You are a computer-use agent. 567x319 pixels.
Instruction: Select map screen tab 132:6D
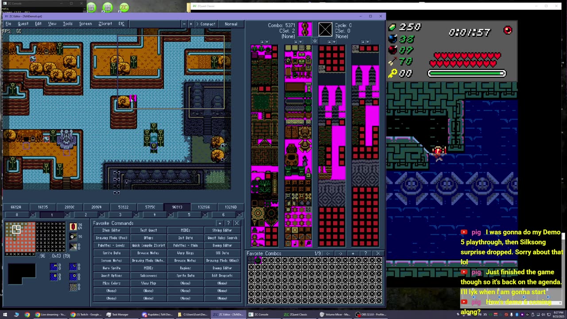230,207
